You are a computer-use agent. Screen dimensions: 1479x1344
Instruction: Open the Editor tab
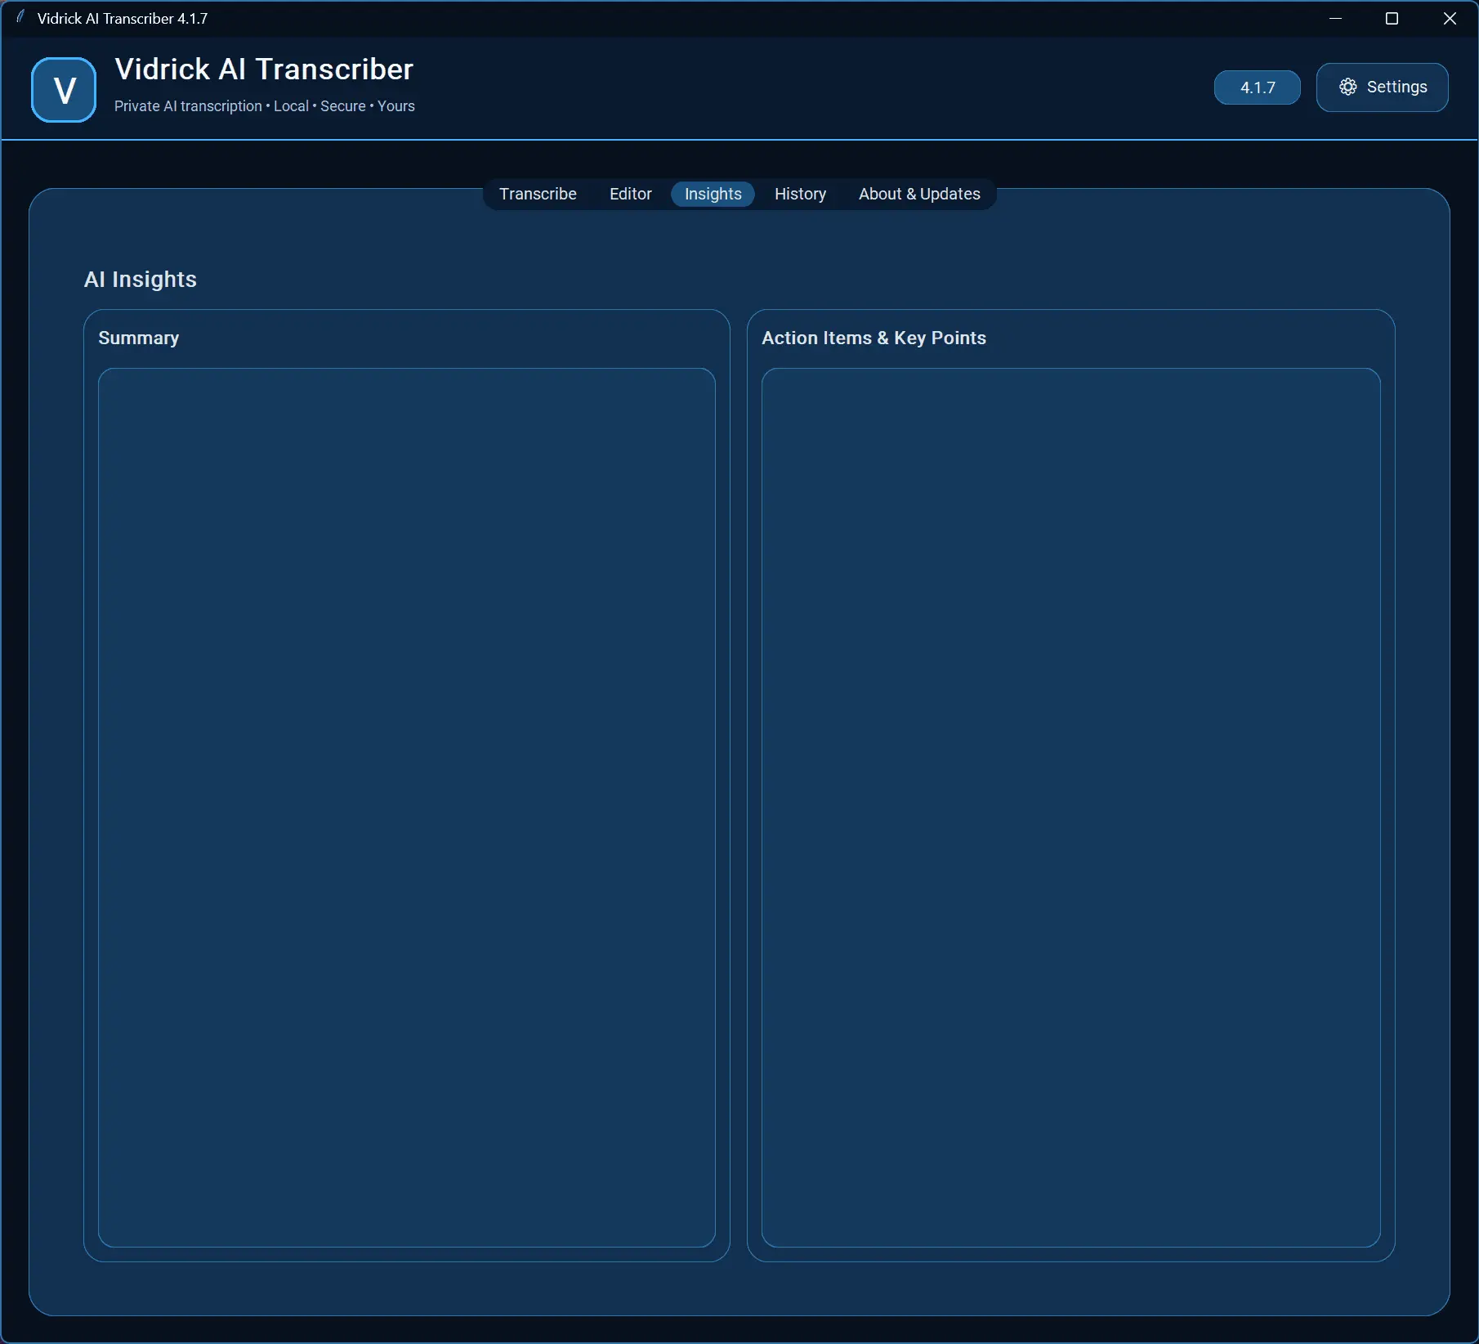click(630, 194)
